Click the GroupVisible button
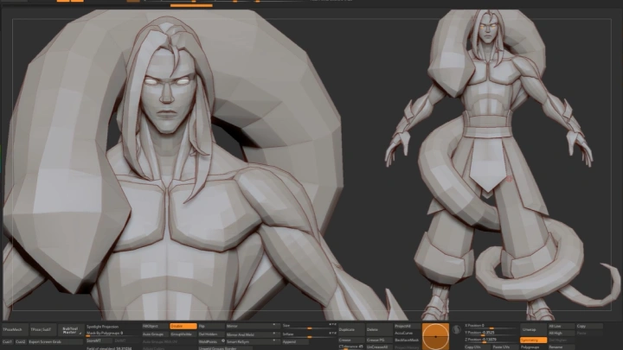 [x=183, y=334]
